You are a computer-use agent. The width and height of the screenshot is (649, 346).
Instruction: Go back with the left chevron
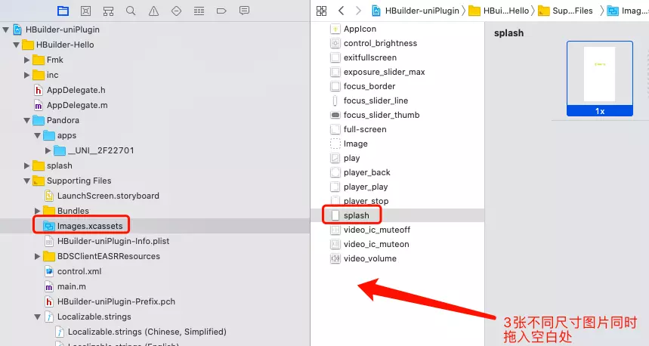coord(341,11)
